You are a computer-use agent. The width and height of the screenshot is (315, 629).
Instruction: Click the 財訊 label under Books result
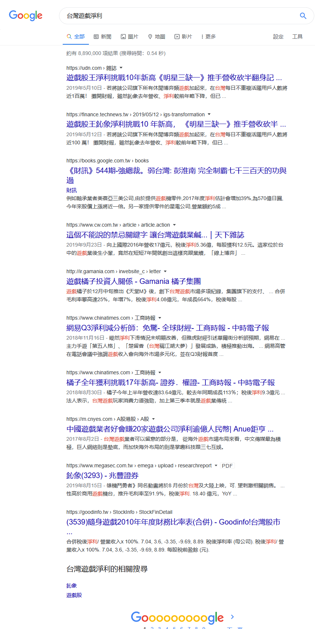point(72,190)
